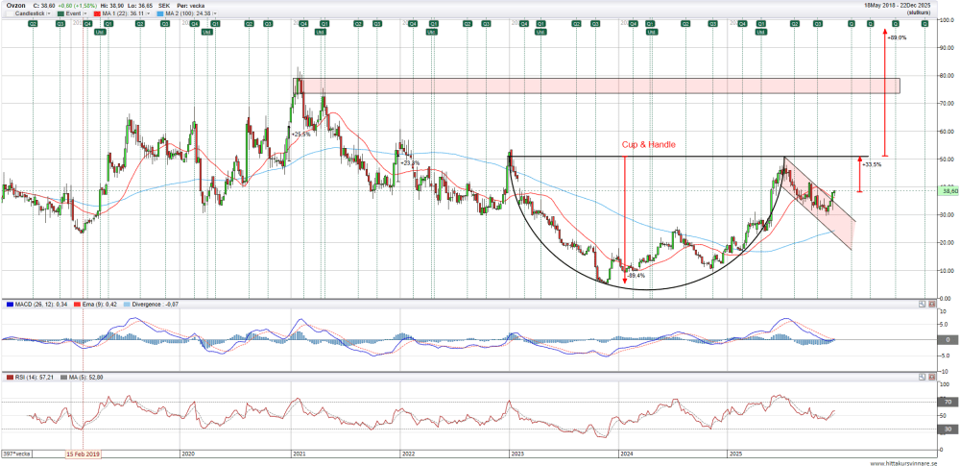Click the Q3 event marker in 2024
The height and width of the screenshot is (466, 960).
coord(712,24)
